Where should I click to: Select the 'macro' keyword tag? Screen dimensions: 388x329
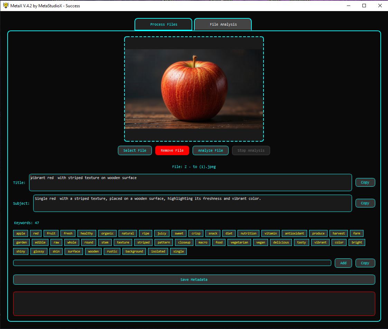pyautogui.click(x=203, y=242)
